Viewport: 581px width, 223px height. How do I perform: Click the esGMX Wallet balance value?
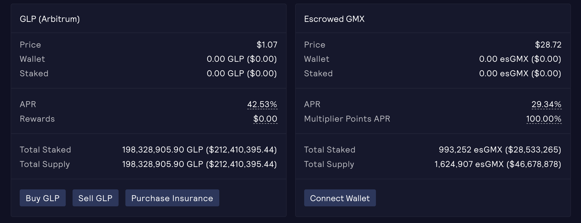(520, 59)
